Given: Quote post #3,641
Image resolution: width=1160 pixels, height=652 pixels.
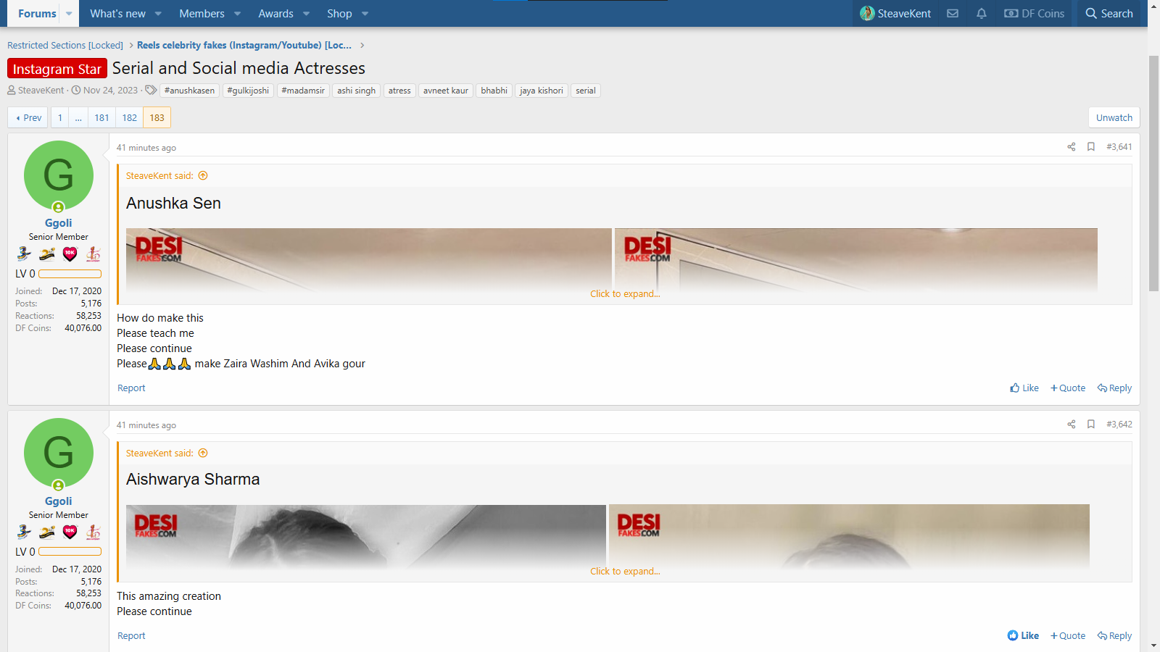Looking at the screenshot, I should pyautogui.click(x=1068, y=388).
